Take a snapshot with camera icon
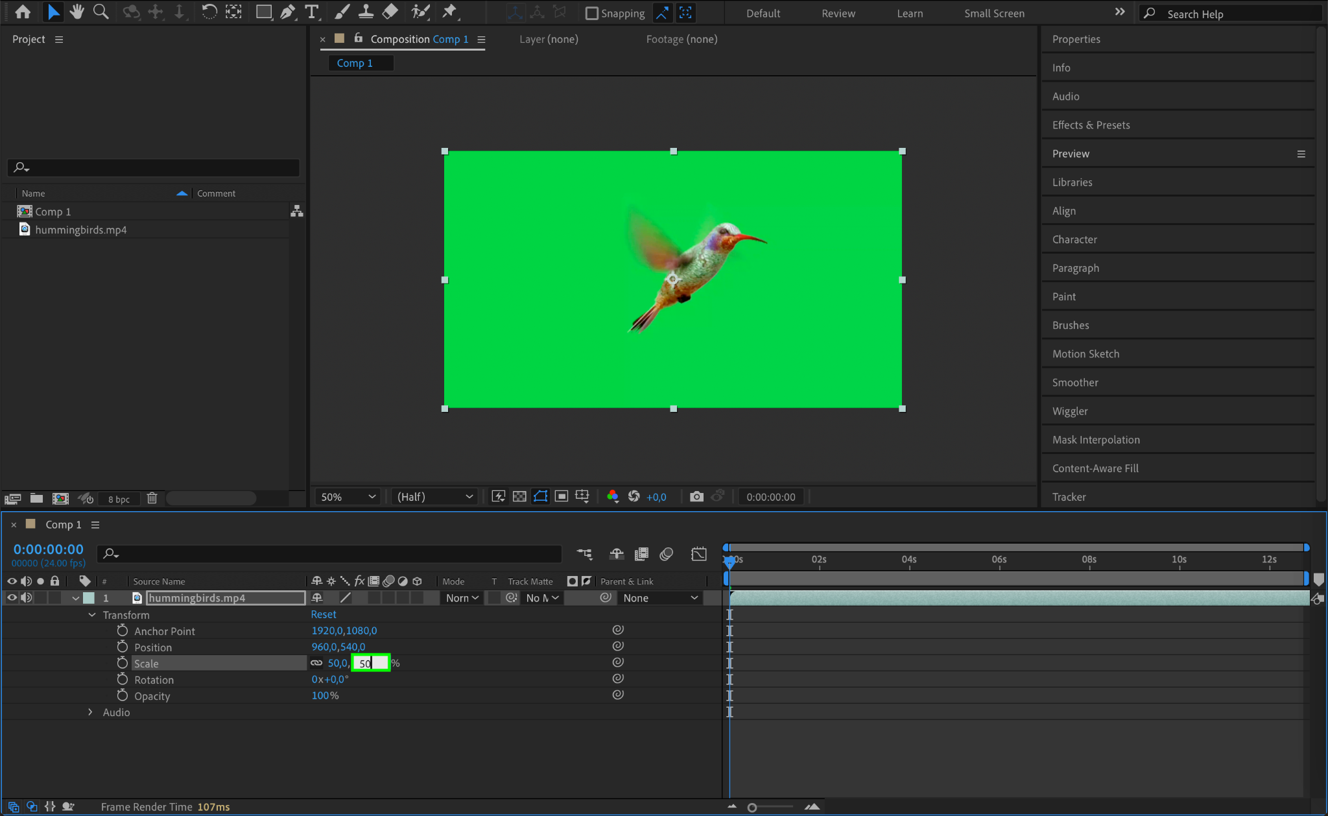 (696, 496)
